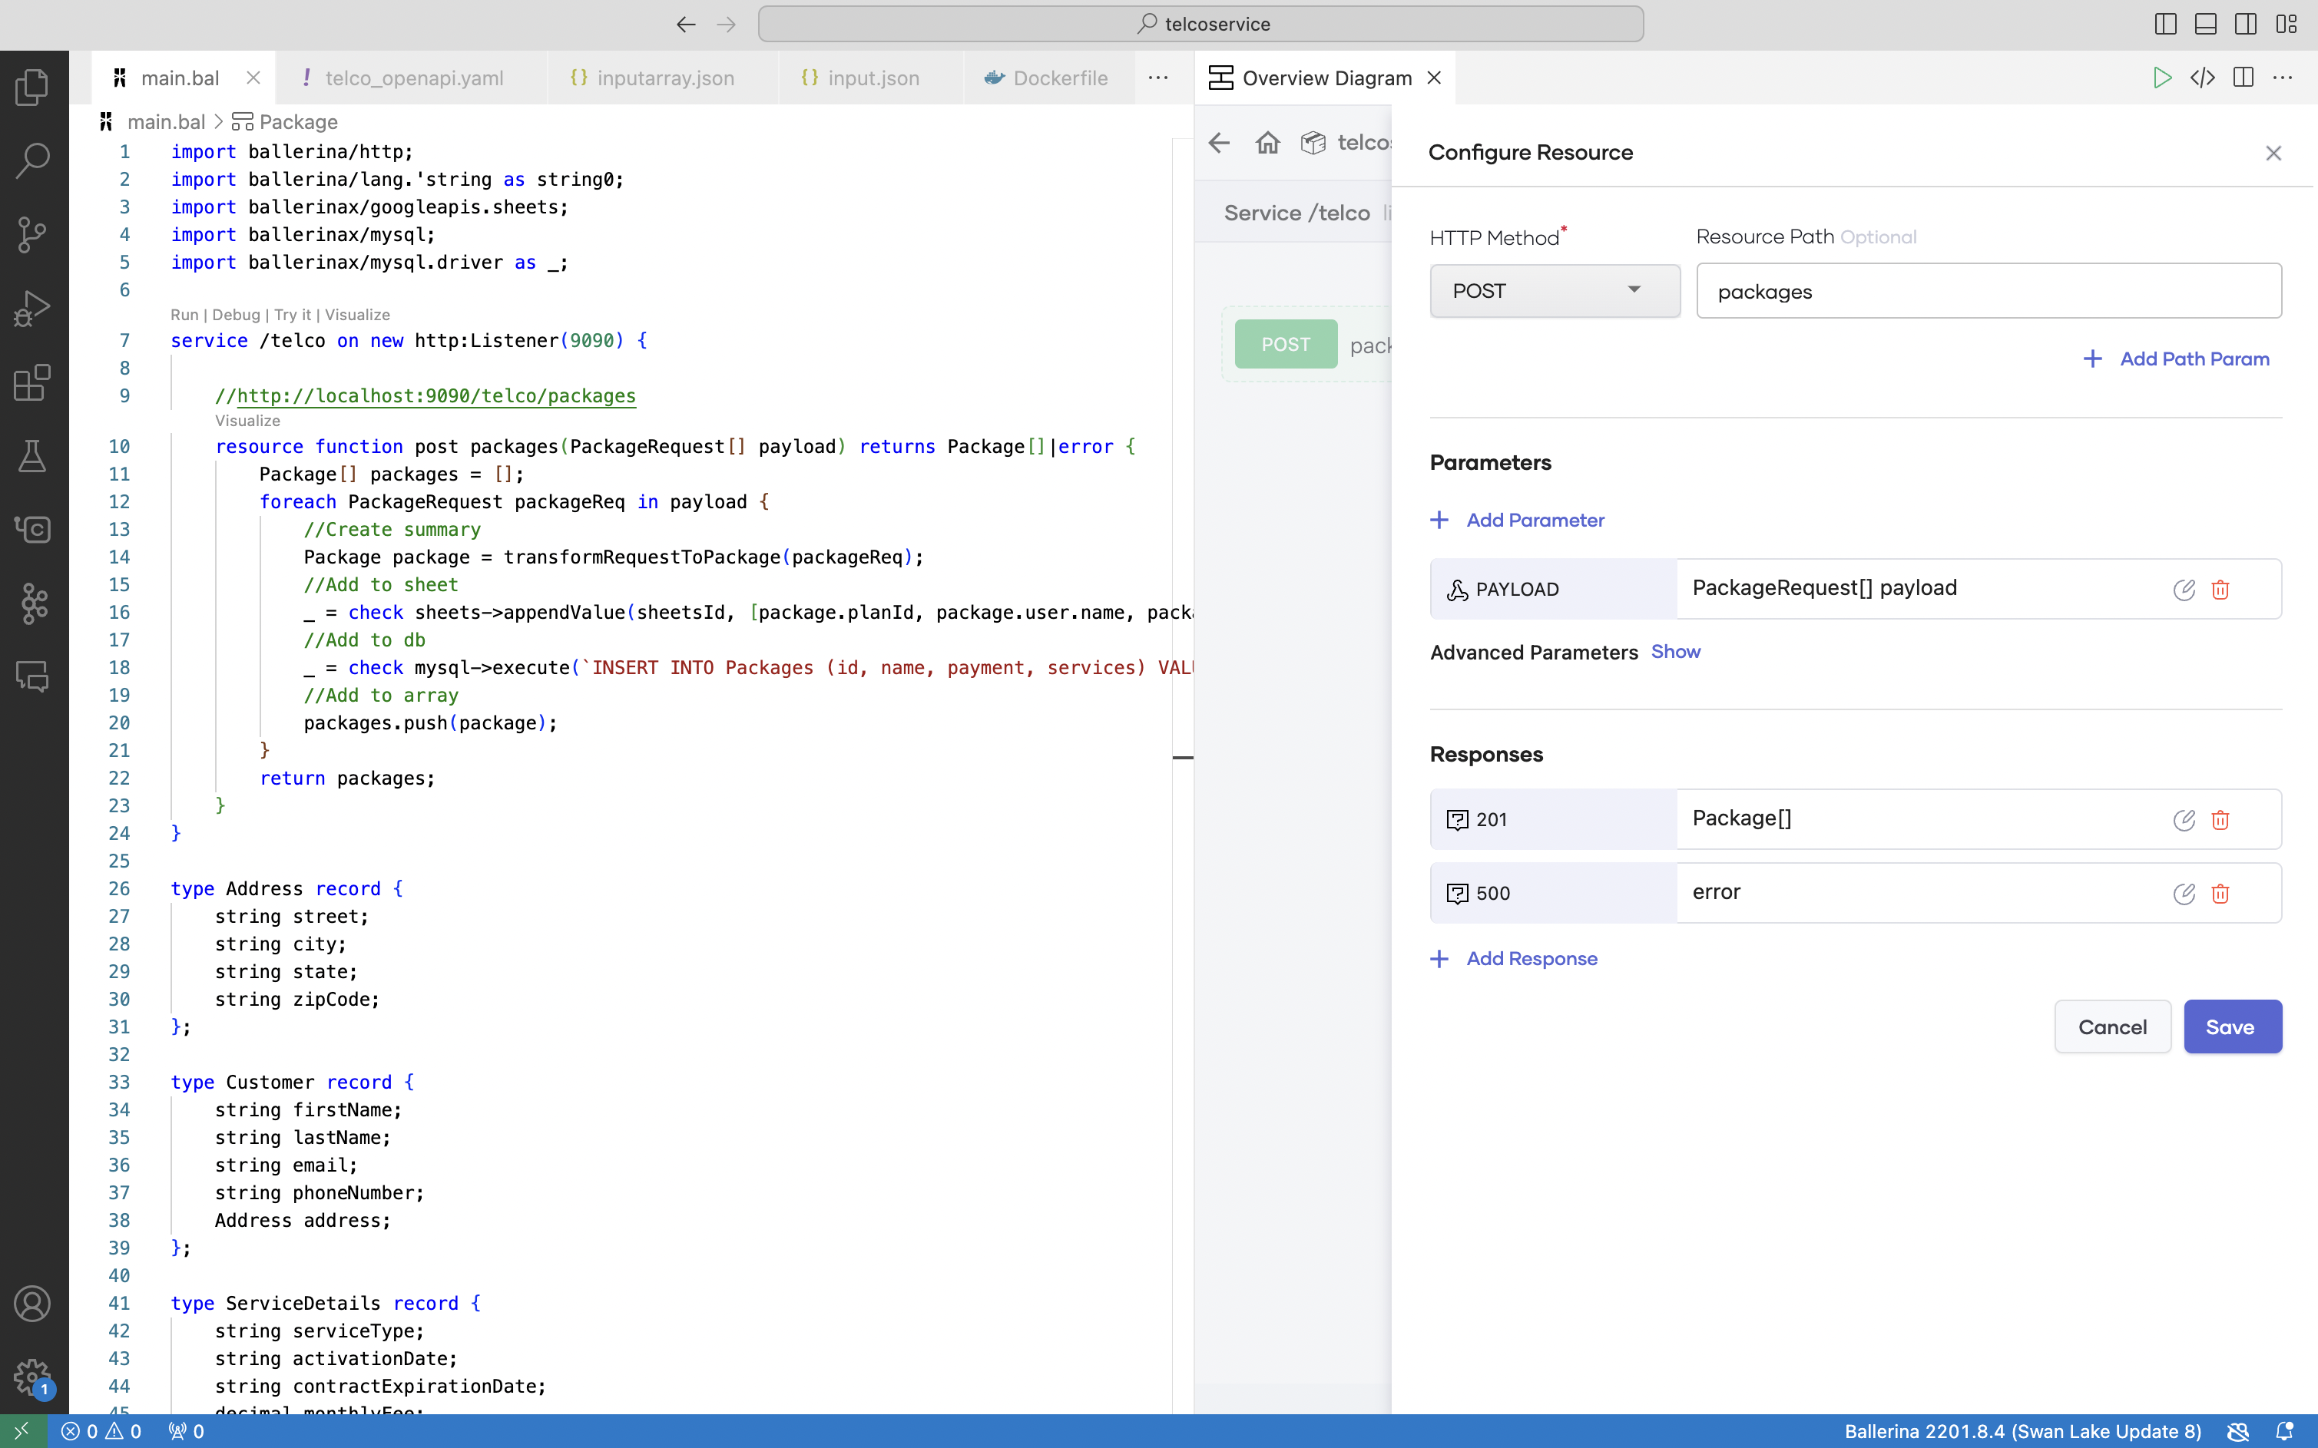The height and width of the screenshot is (1448, 2318).
Task: Click the Save button
Action: [2231, 1026]
